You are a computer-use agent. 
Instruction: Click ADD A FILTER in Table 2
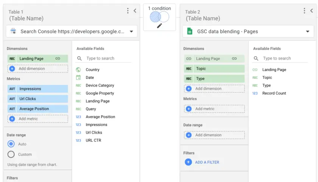(202, 162)
